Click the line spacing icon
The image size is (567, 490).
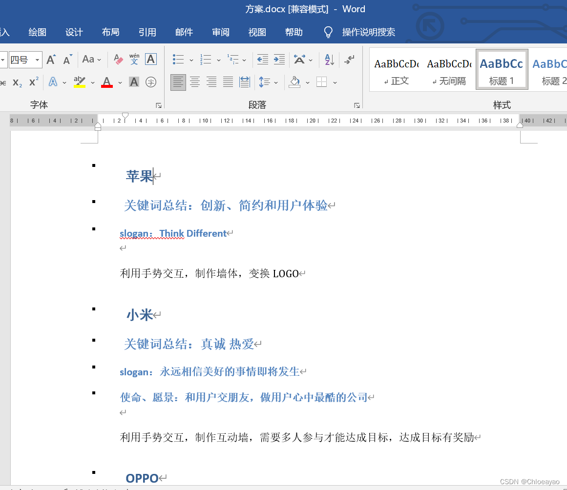point(264,82)
